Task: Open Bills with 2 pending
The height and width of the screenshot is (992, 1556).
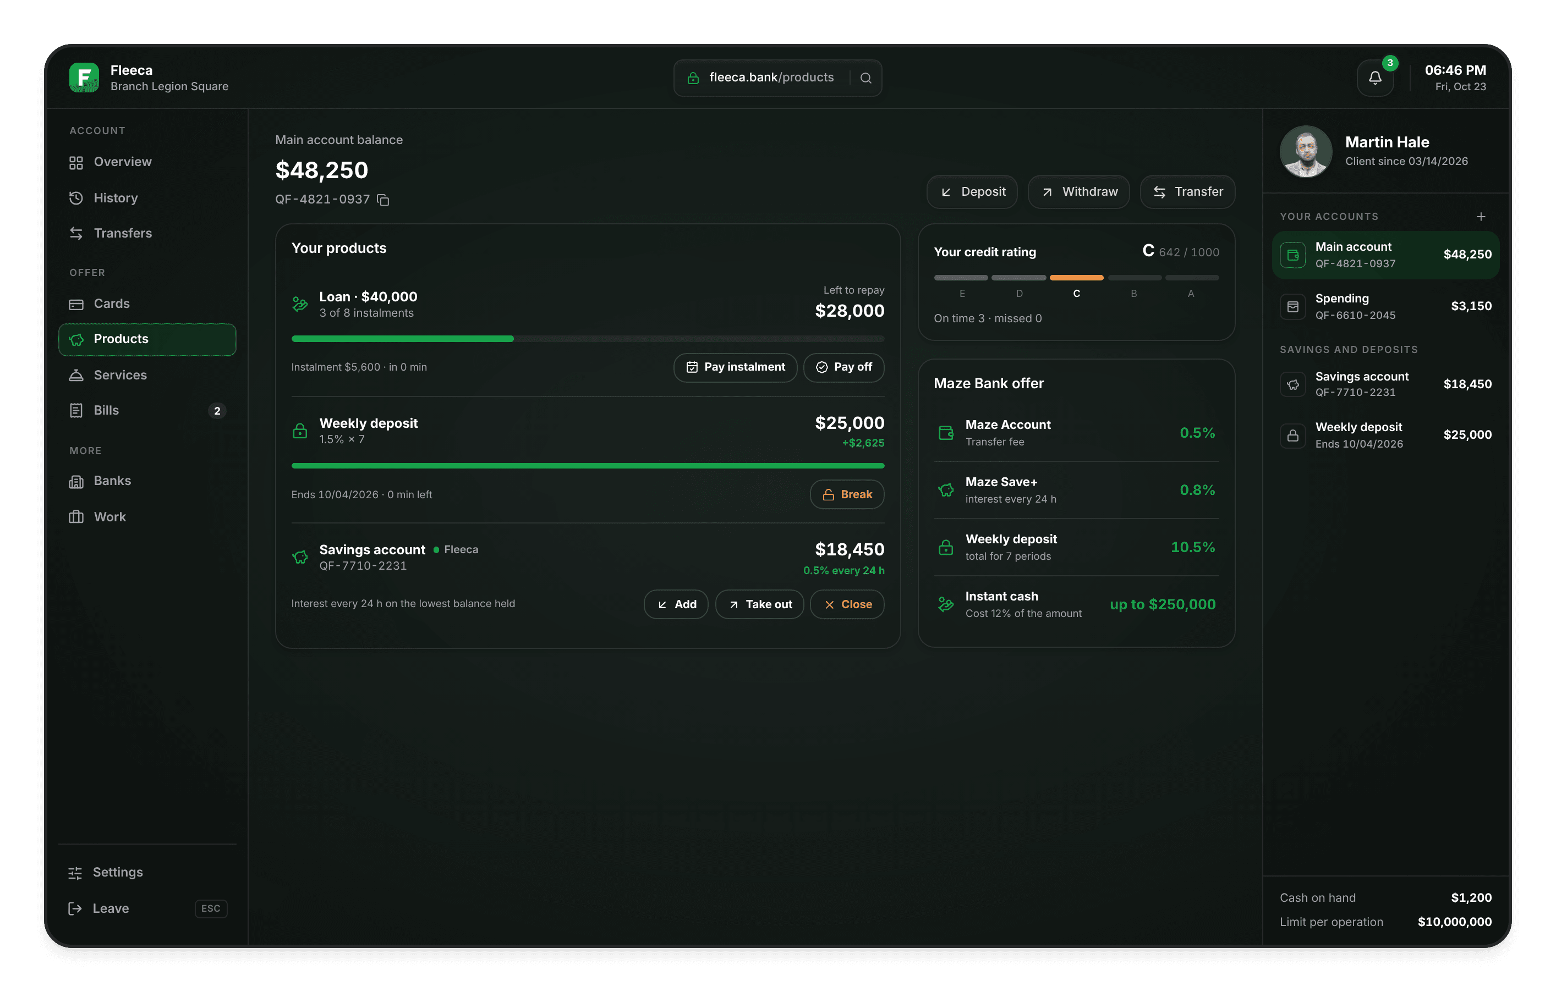Action: (x=147, y=411)
